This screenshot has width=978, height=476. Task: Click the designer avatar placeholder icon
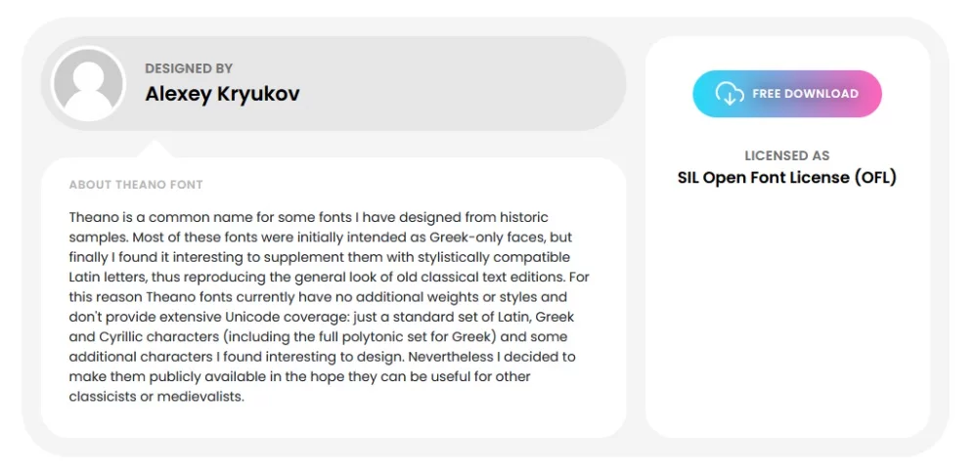(88, 84)
